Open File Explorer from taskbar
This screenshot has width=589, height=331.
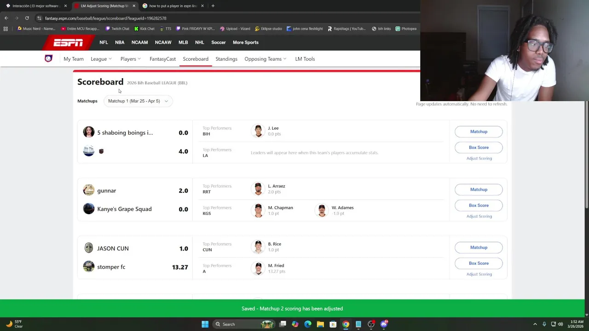tap(320, 324)
